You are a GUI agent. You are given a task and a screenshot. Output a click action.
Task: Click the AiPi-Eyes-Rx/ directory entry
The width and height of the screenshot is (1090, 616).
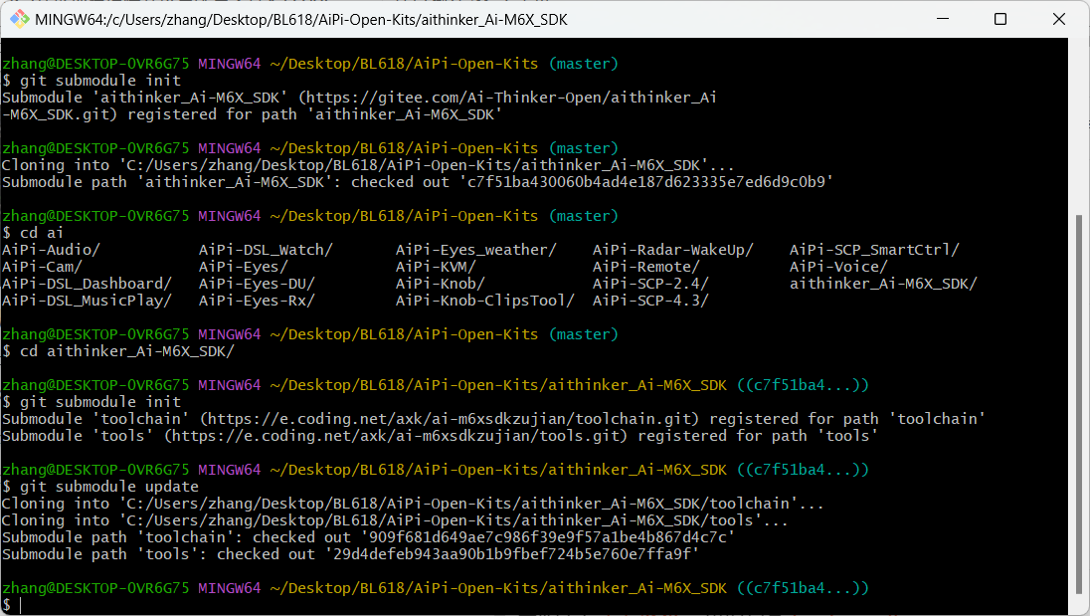(257, 302)
